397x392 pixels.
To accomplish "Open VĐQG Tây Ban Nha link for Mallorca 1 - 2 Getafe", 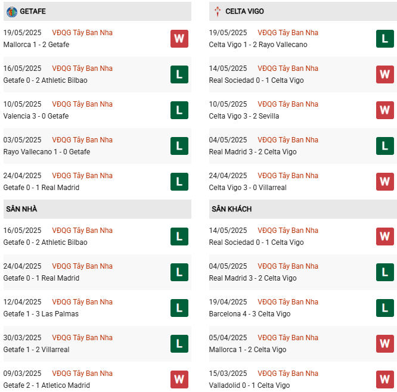I will coord(82,33).
